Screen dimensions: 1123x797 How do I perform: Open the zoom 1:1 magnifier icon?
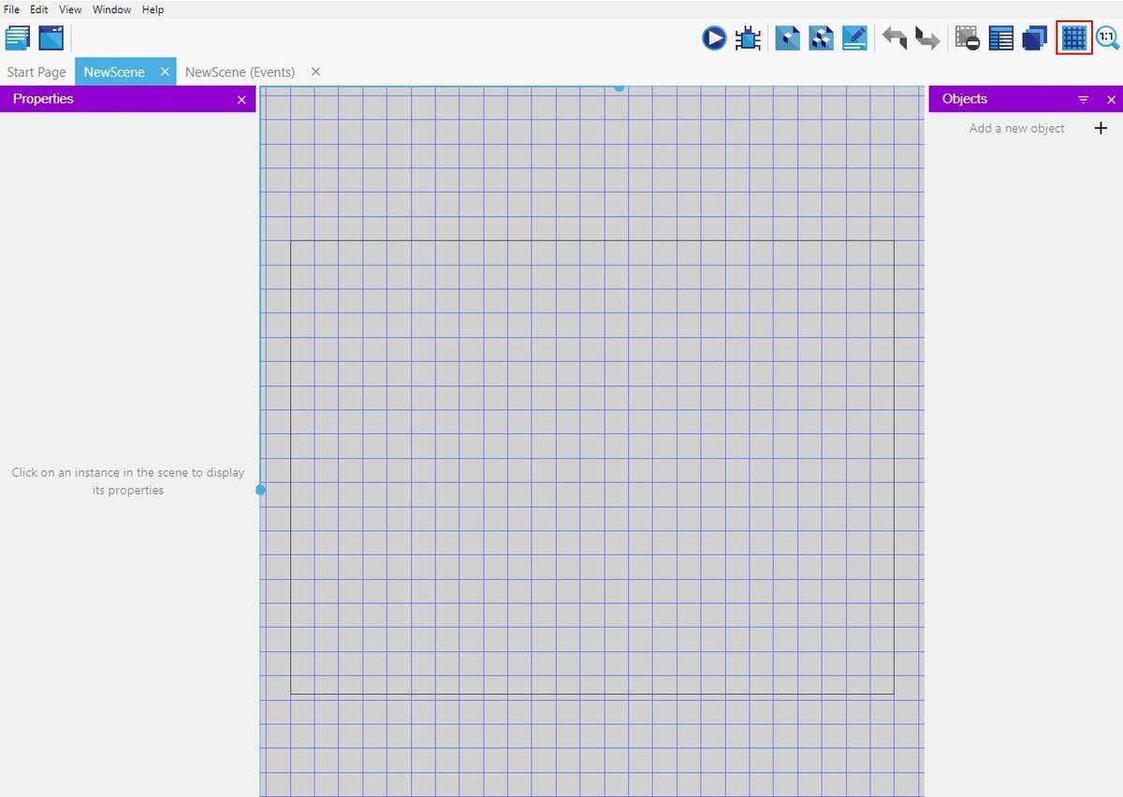(1108, 38)
